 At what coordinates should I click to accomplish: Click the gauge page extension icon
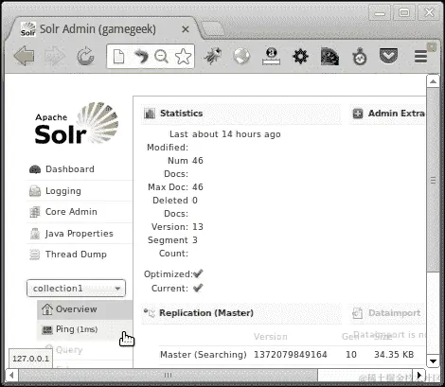[329, 57]
